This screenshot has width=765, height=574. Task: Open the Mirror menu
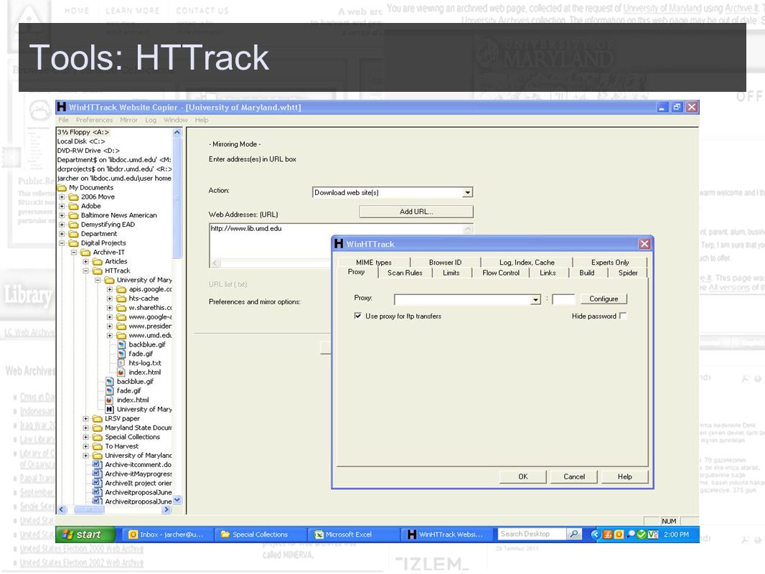pyautogui.click(x=128, y=120)
